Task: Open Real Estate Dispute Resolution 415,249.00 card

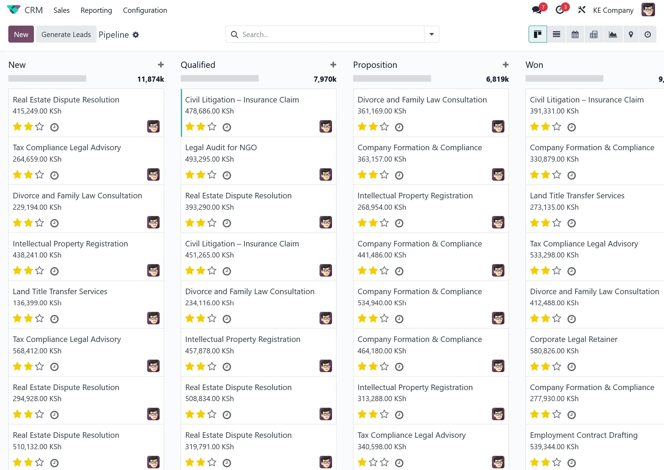Action: [86, 113]
